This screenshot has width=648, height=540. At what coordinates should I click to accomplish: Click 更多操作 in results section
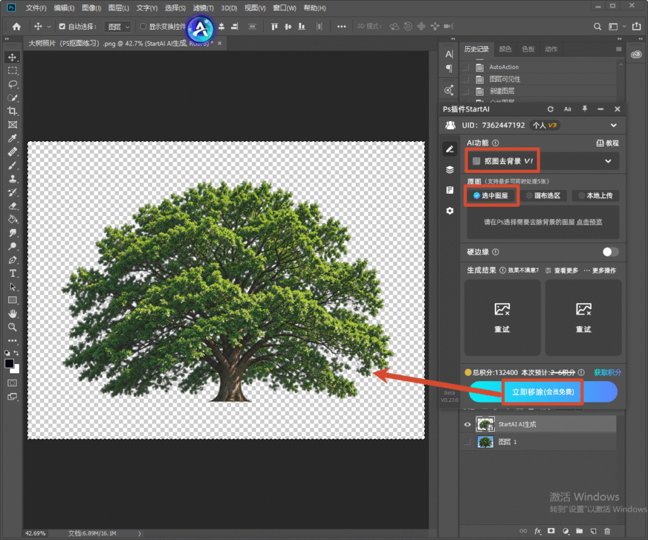(x=600, y=270)
